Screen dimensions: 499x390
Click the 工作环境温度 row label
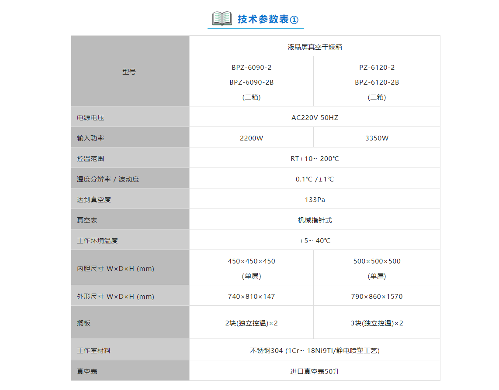(x=97, y=241)
